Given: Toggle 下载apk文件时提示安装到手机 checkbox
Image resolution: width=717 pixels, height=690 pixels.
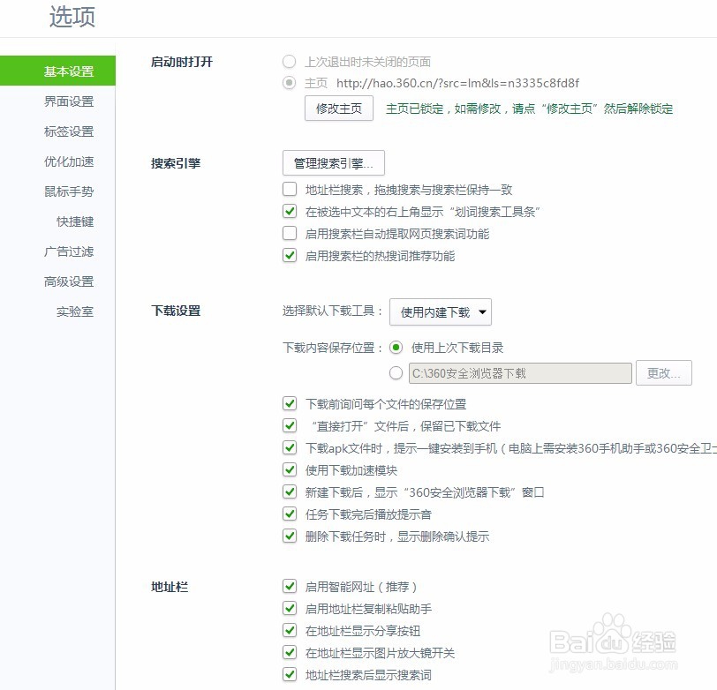Looking at the screenshot, I should click(290, 447).
